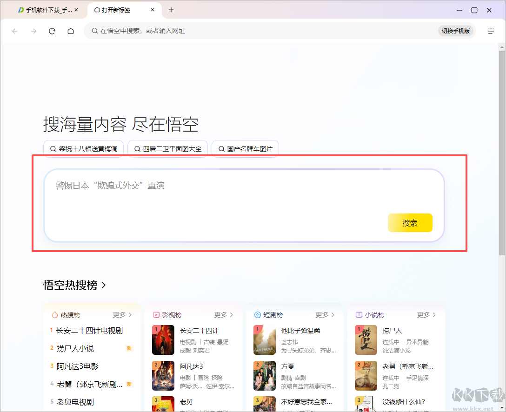Open 影视榜 title 老舅

coord(186,402)
